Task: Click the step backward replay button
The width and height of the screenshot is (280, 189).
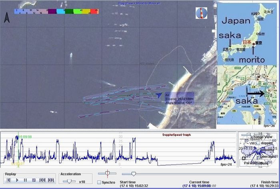Action: [x=8, y=180]
